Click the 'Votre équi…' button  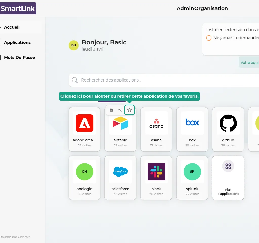pos(249,62)
